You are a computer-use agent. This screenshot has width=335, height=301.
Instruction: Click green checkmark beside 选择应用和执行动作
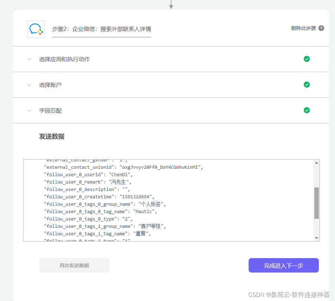pos(307,59)
